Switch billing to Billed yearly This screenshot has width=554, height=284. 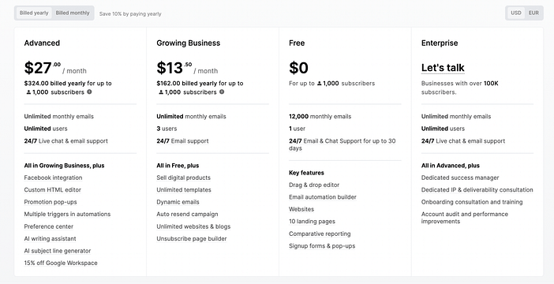34,13
